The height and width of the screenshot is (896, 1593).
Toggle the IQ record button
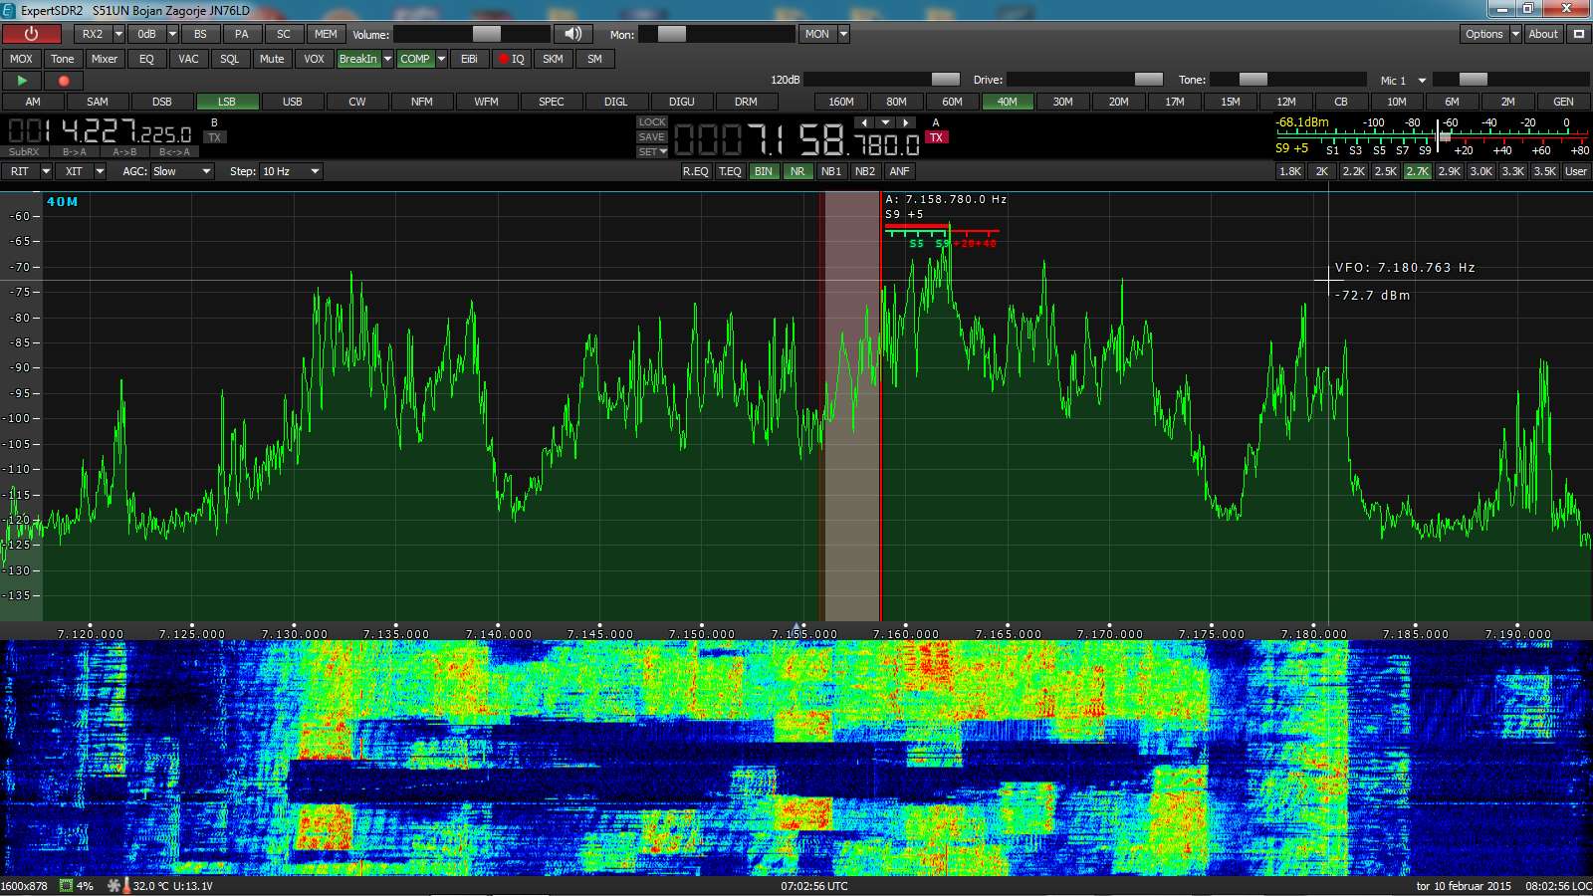pos(512,59)
